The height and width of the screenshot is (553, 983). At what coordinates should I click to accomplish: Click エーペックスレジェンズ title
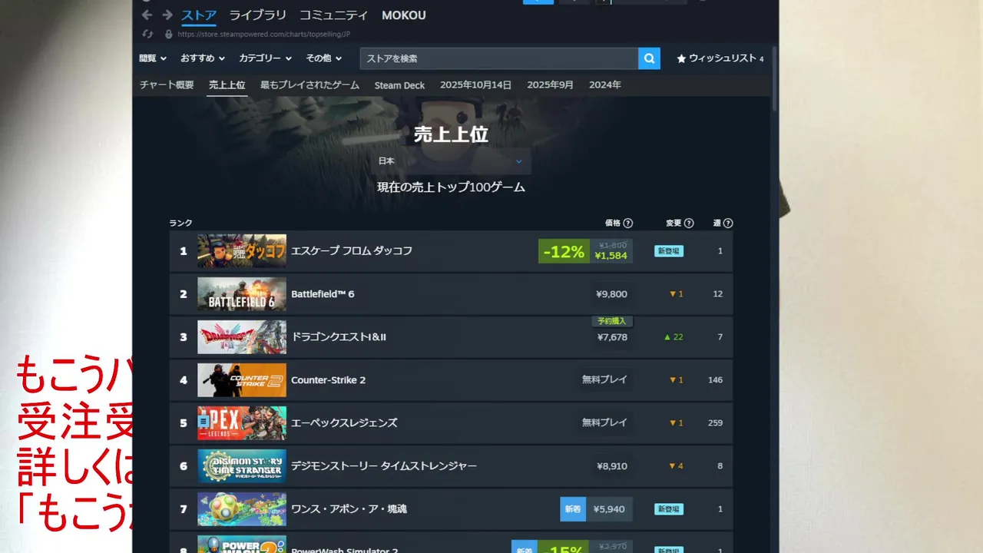pyautogui.click(x=344, y=423)
